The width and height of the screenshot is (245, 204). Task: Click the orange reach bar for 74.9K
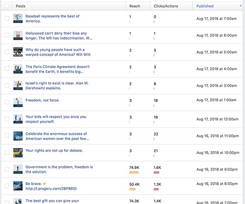point(134,173)
